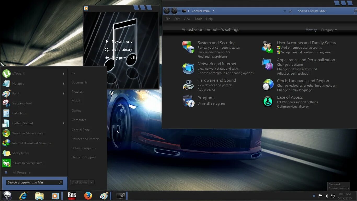Open the Network and Internet icon
This screenshot has height=201, width=357.
188,68
